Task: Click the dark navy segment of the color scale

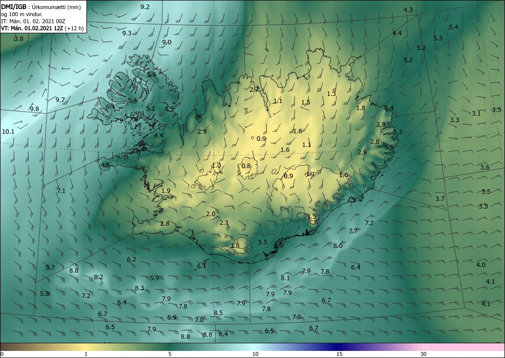Action: coord(338,347)
